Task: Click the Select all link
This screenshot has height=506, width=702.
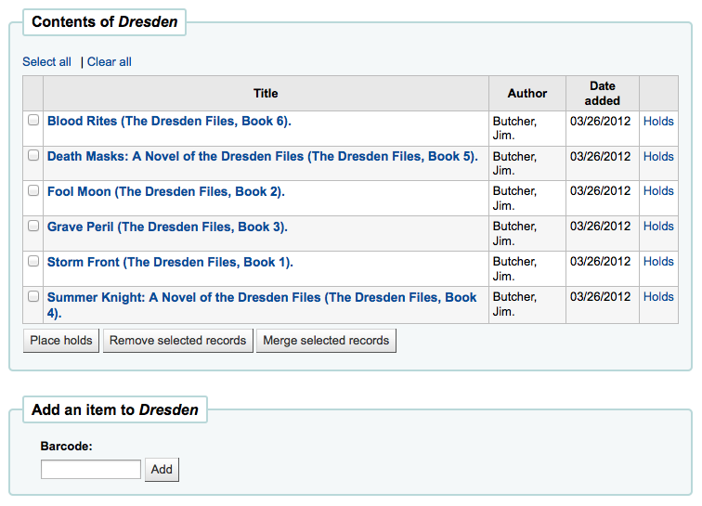Action: point(46,62)
